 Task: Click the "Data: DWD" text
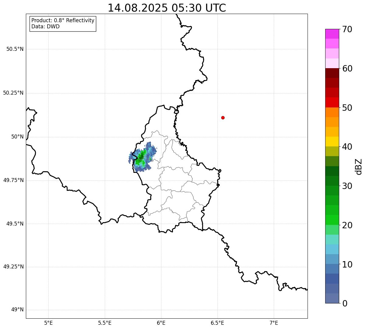coord(45,26)
